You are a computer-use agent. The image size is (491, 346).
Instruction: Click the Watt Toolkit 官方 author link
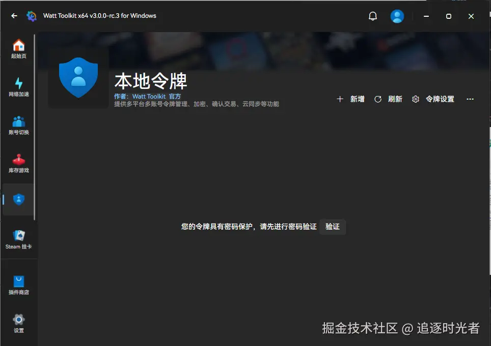[156, 97]
